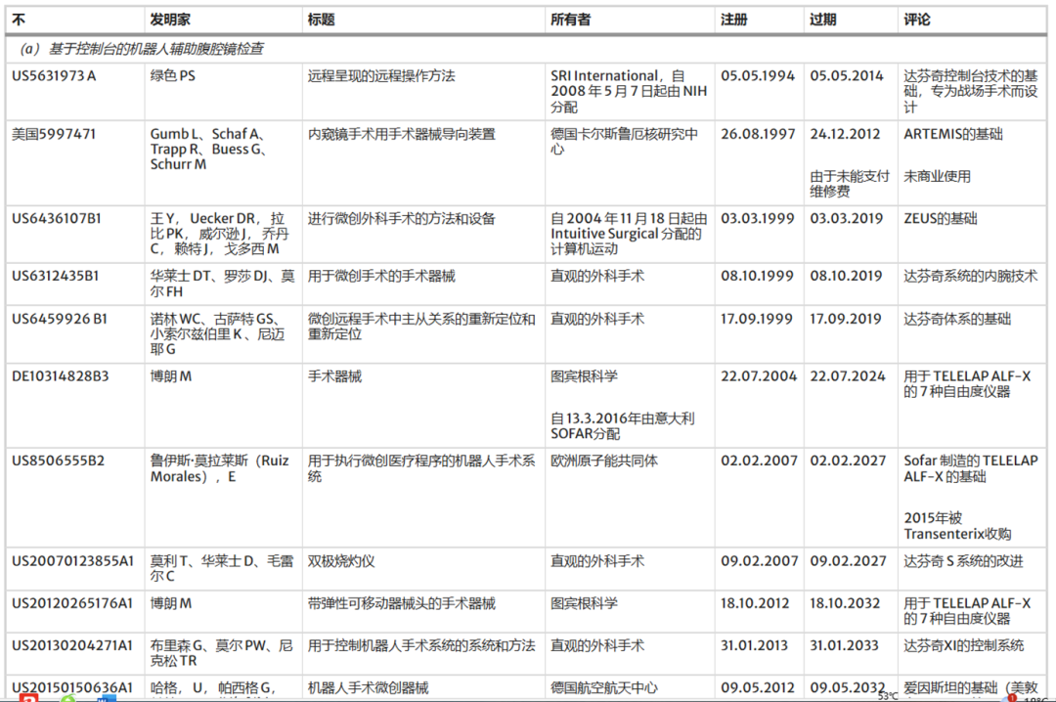Click the 发明家 column header
The height and width of the screenshot is (702, 1056).
click(x=170, y=20)
